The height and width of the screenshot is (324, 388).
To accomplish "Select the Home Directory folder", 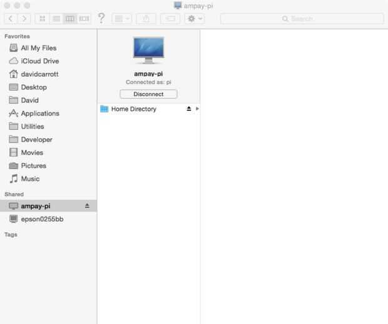I will click(149, 109).
